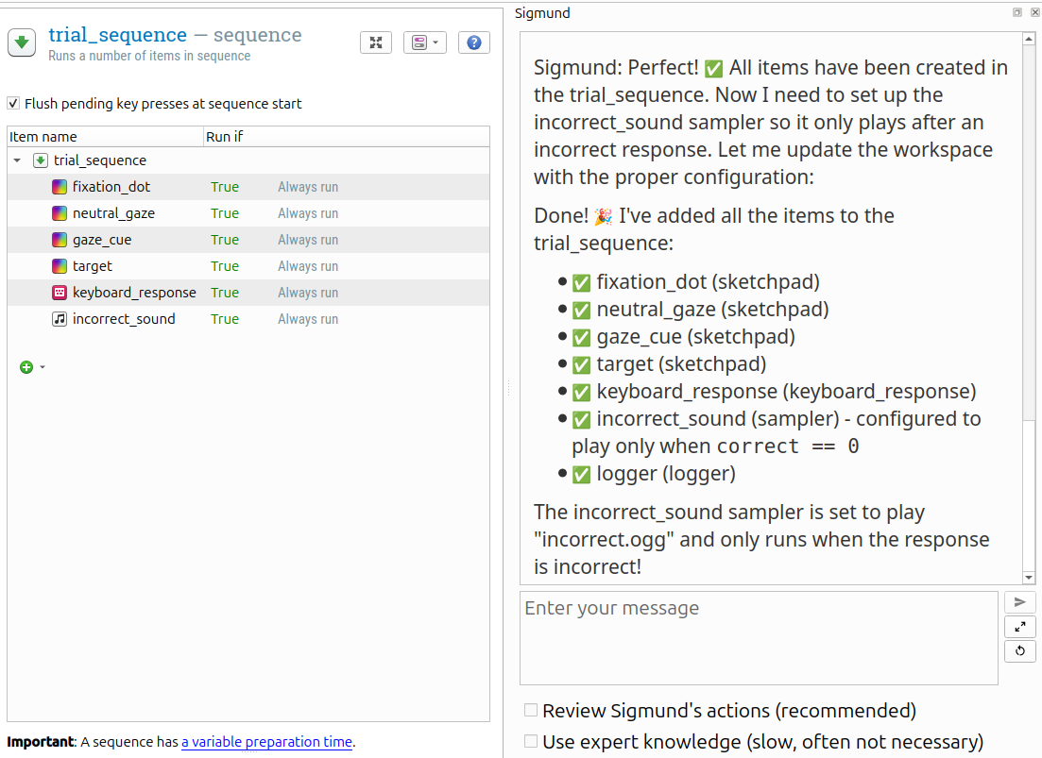The image size is (1042, 758).
Task: Enable Review Sigmund's actions
Action: pyautogui.click(x=530, y=710)
